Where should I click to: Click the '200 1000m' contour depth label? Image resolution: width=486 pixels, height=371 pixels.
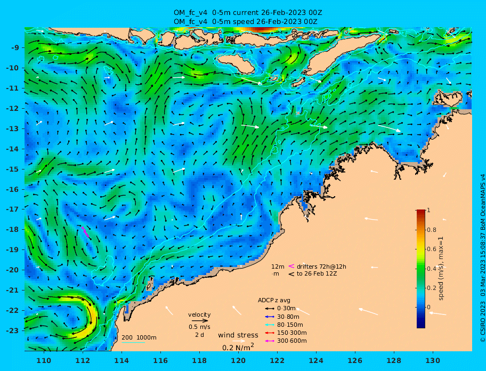pos(139,337)
